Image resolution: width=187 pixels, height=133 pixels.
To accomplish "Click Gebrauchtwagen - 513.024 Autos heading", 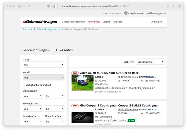I will coord(48,50).
